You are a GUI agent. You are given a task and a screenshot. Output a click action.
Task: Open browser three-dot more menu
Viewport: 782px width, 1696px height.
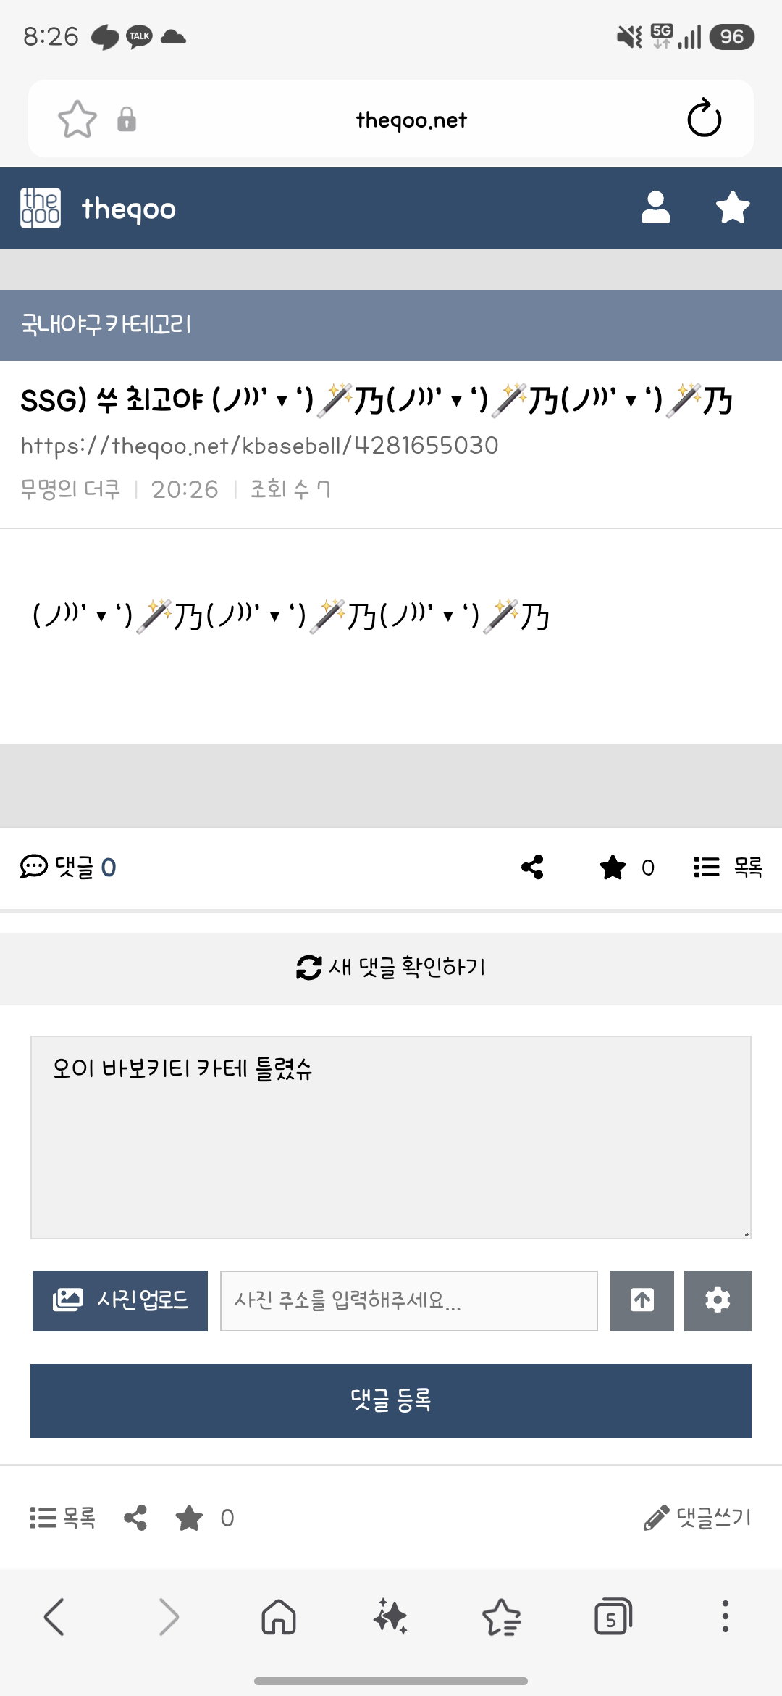pos(725,1616)
